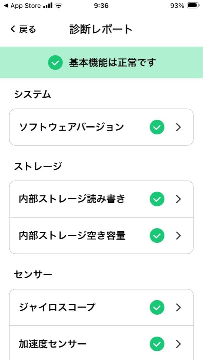Open the 加速度センサー detail chevron

coord(178,343)
